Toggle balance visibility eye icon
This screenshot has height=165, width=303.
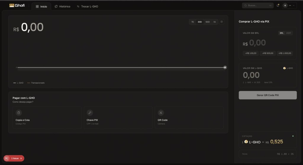(222, 22)
